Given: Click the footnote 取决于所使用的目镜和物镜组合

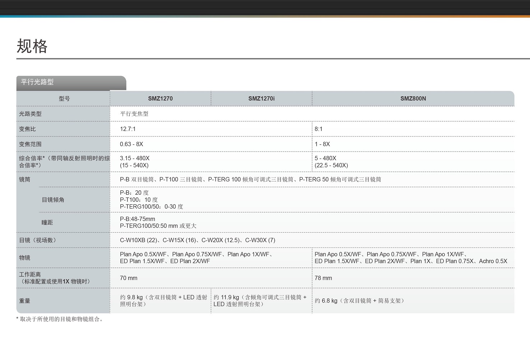Looking at the screenshot, I should (x=60, y=319).
